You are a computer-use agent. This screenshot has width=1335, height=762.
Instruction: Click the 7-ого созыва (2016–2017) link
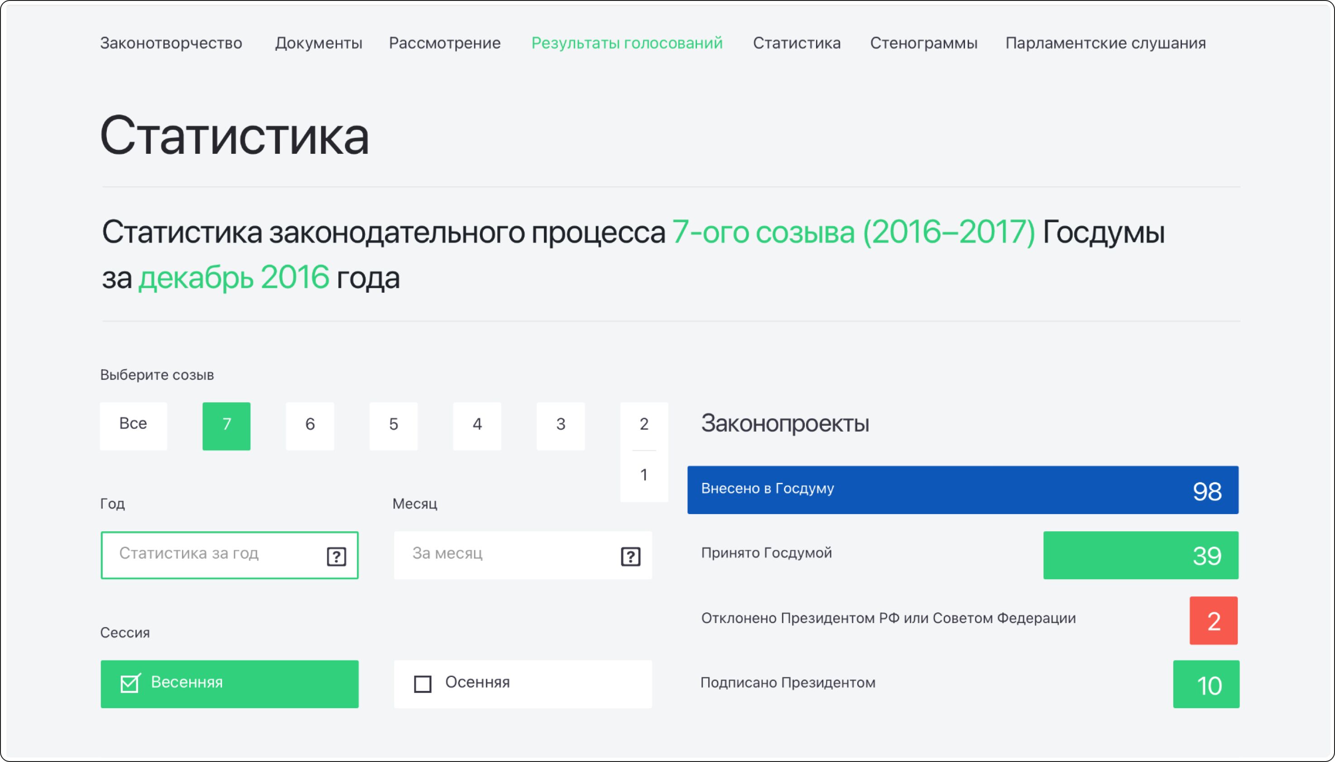coord(853,232)
